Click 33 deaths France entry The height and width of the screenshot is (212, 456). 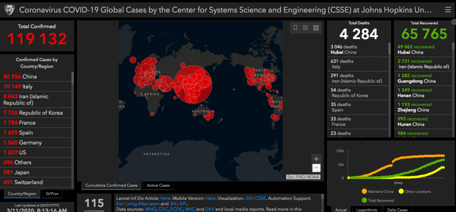(358, 122)
